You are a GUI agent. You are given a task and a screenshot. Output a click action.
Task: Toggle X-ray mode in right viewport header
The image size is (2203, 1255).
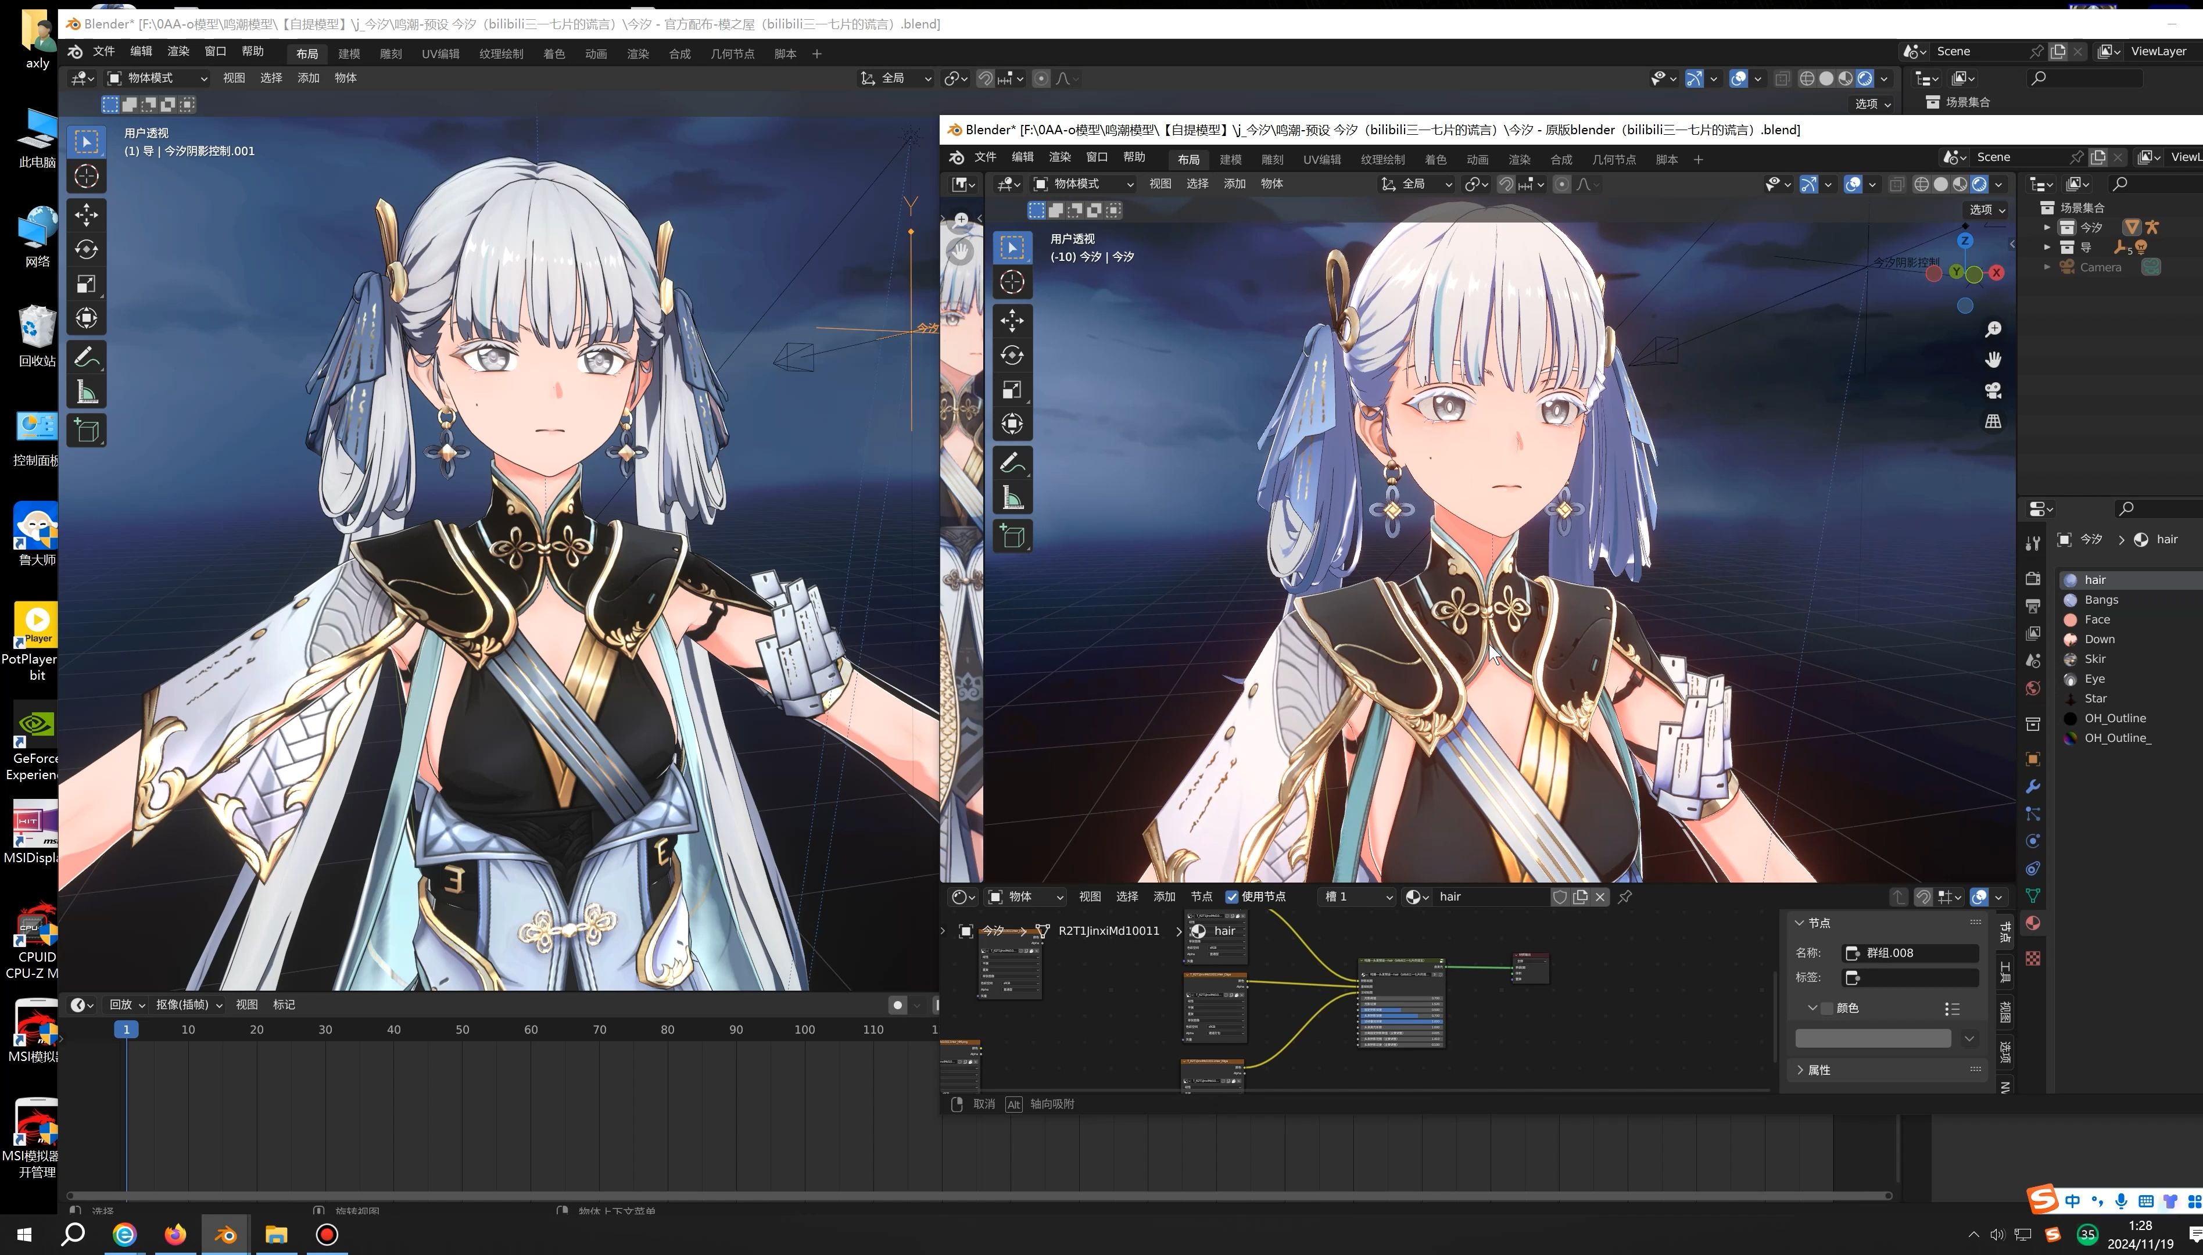[1896, 184]
